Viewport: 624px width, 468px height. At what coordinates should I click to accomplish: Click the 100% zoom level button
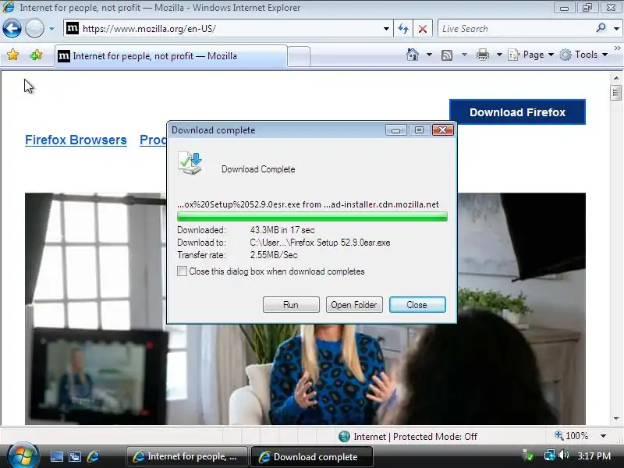tap(572, 436)
